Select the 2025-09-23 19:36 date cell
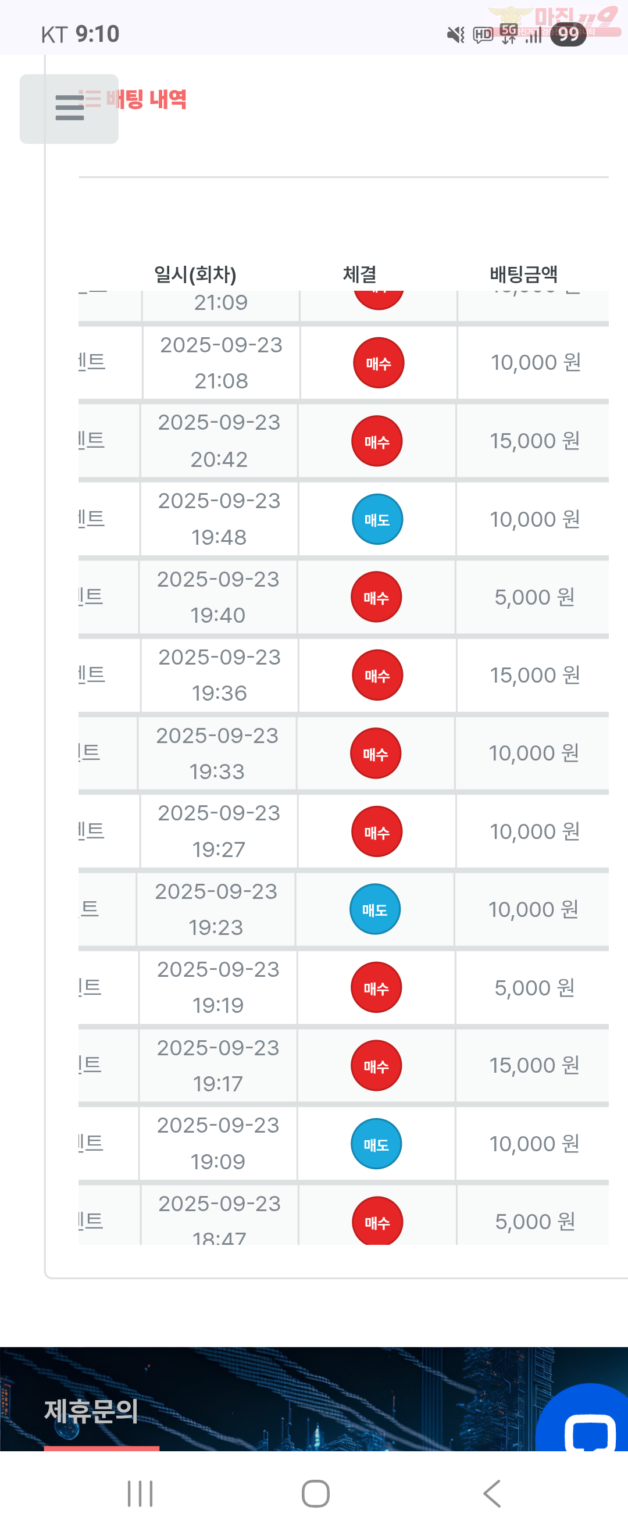This screenshot has height=1535, width=628. point(219,675)
